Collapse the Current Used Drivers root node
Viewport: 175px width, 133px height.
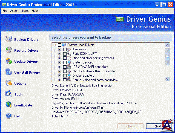tap(54, 45)
